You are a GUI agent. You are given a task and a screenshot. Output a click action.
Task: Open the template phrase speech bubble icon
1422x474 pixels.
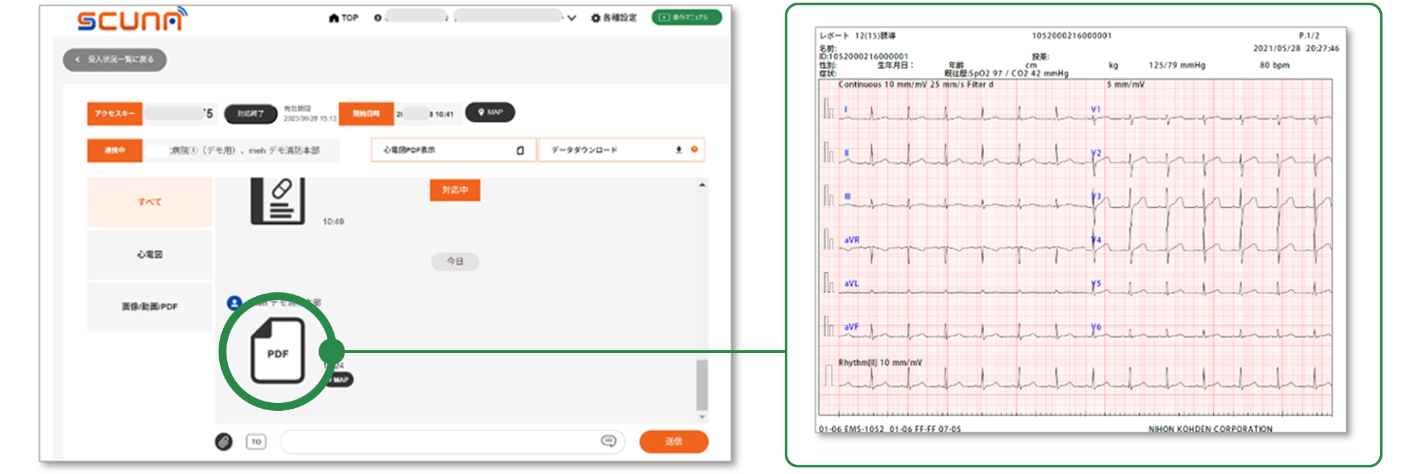pos(608,441)
